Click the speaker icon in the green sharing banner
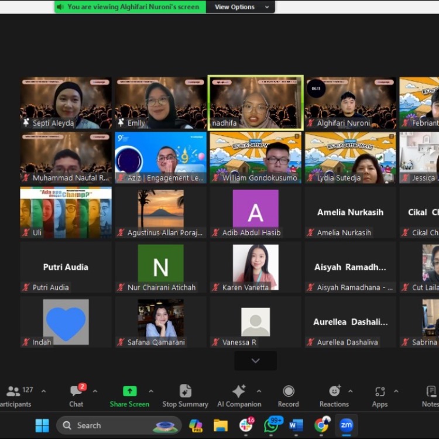Viewport: 439px width, 439px height. pyautogui.click(x=60, y=6)
